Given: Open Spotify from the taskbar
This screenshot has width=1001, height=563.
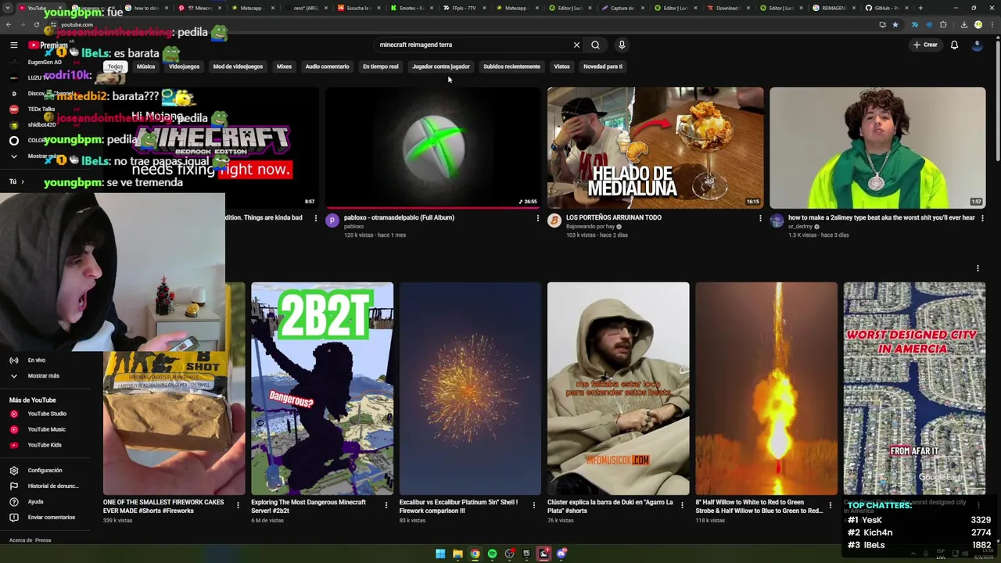Looking at the screenshot, I should 492,554.
